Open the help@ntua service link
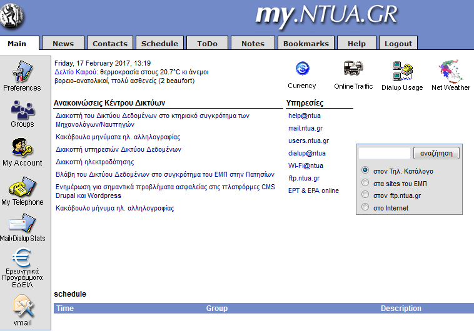 pyautogui.click(x=305, y=116)
